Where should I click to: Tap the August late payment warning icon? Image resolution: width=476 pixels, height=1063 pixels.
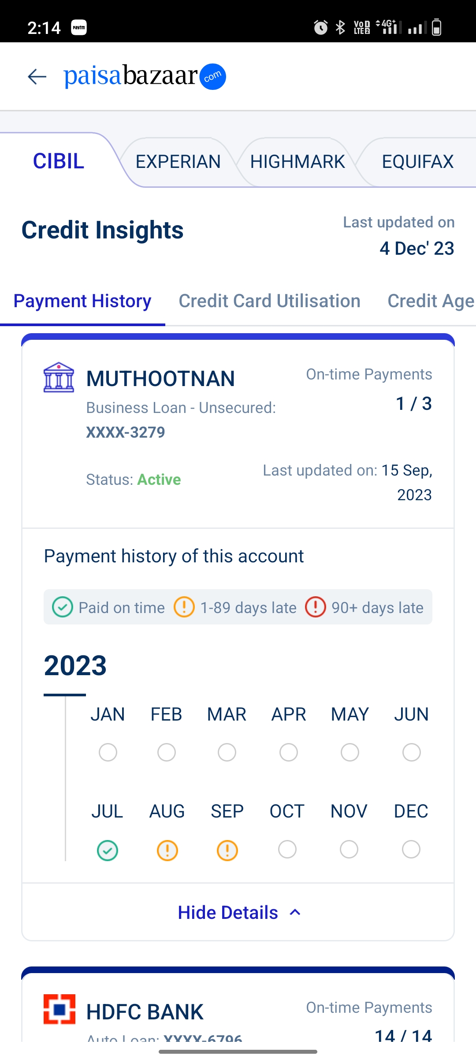(167, 850)
